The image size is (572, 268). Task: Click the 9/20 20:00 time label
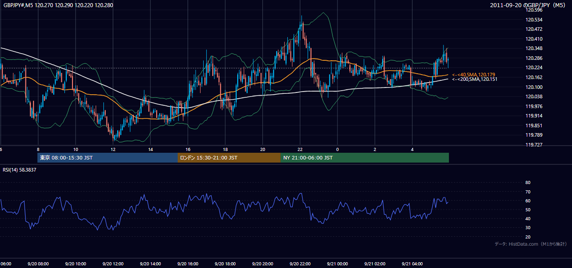point(263,264)
